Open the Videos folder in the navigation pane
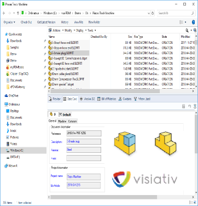This screenshot has width=198, height=206. (x=12, y=144)
